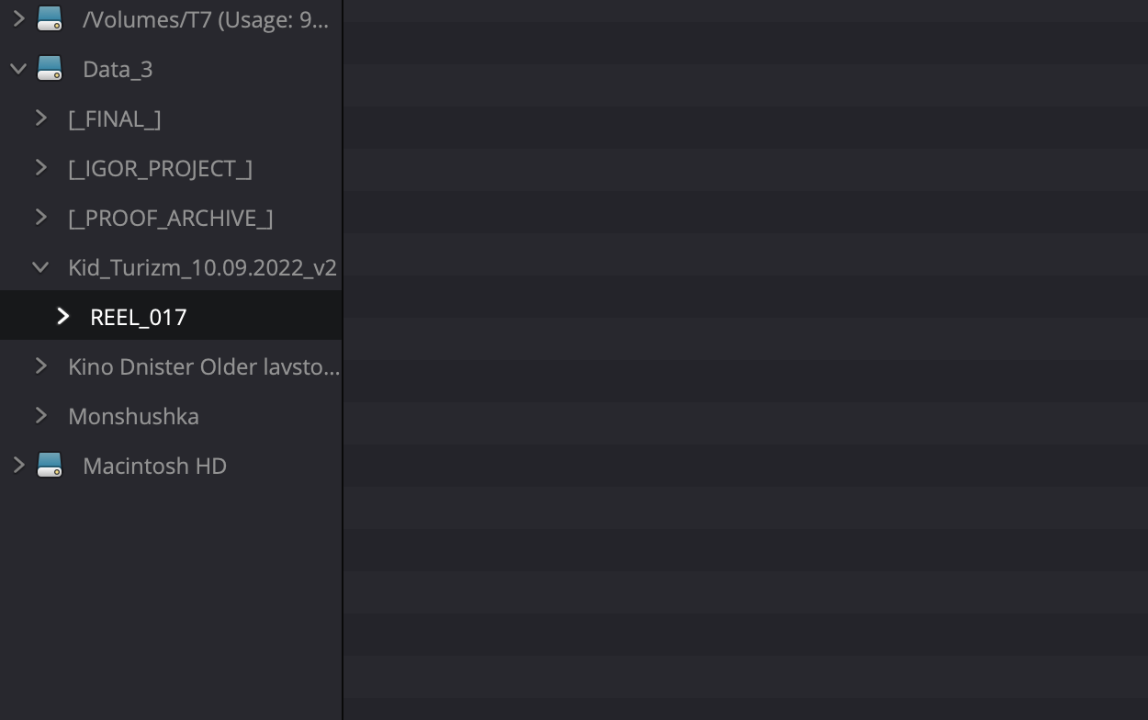Expand the Monshushka folder
Screen dimensions: 1148x720
coord(40,416)
